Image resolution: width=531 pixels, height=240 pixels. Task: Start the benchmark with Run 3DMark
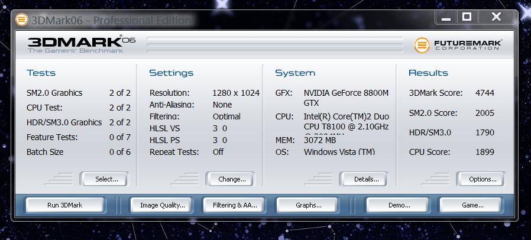click(64, 205)
